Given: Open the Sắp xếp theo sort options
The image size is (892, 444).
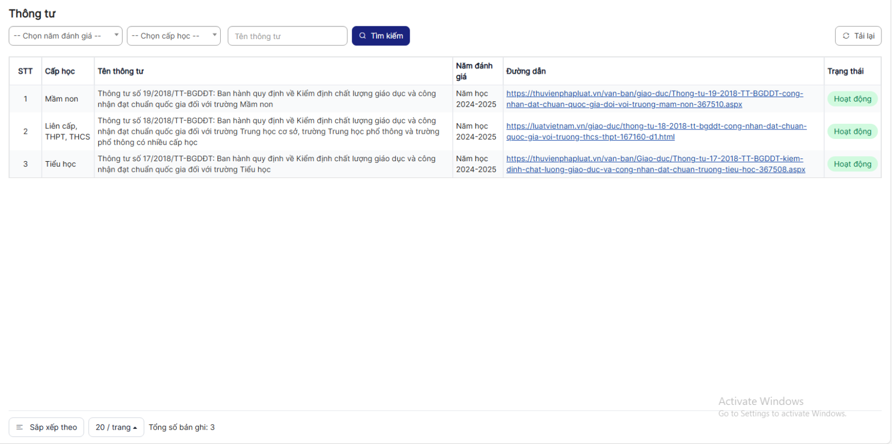Looking at the screenshot, I should pos(47,427).
